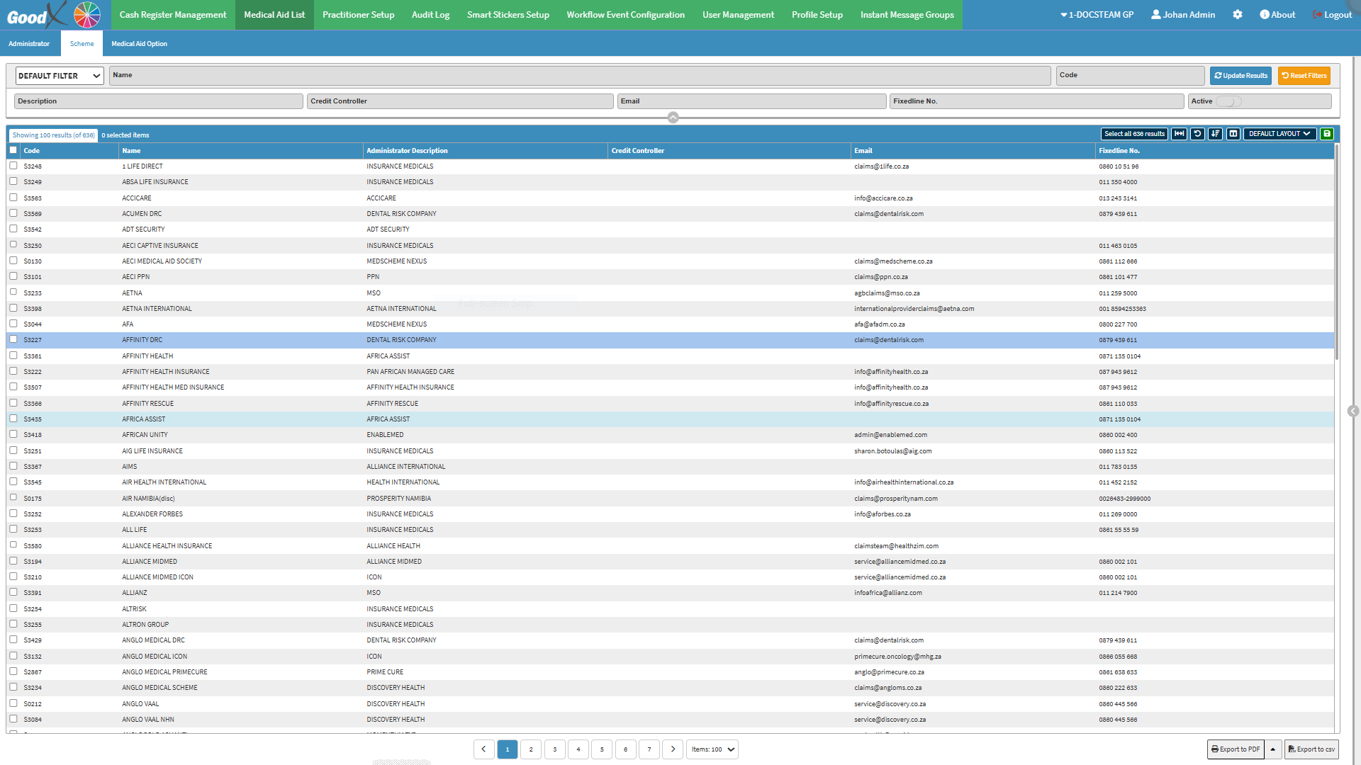Click the Reset Filters button
Viewport: 1361px width, 765px height.
point(1304,76)
